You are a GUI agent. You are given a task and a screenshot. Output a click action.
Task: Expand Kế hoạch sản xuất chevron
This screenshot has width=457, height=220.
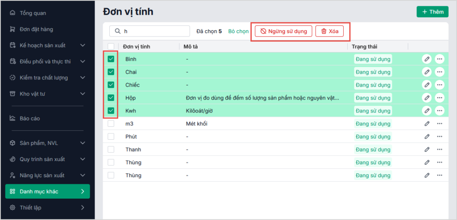[83, 45]
